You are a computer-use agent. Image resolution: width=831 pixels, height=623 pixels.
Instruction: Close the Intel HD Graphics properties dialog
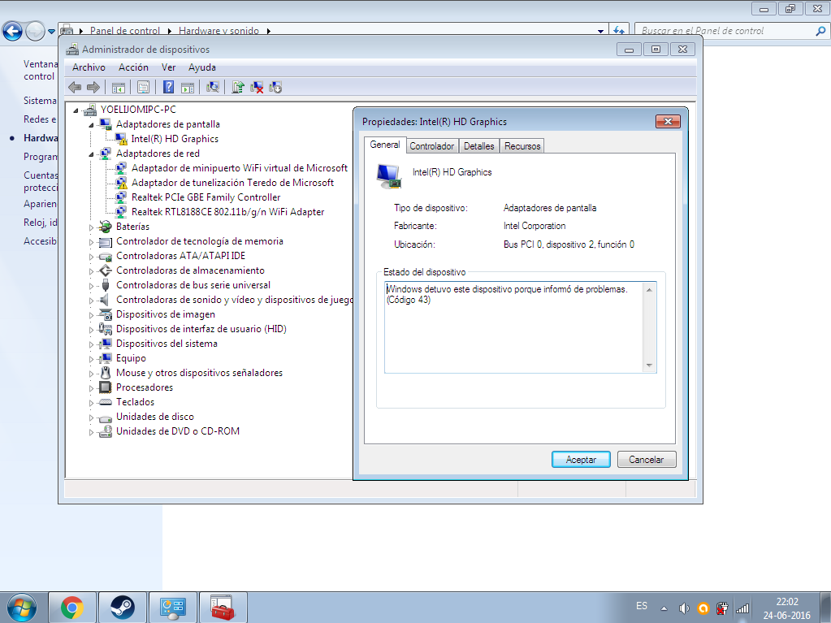[x=668, y=121]
